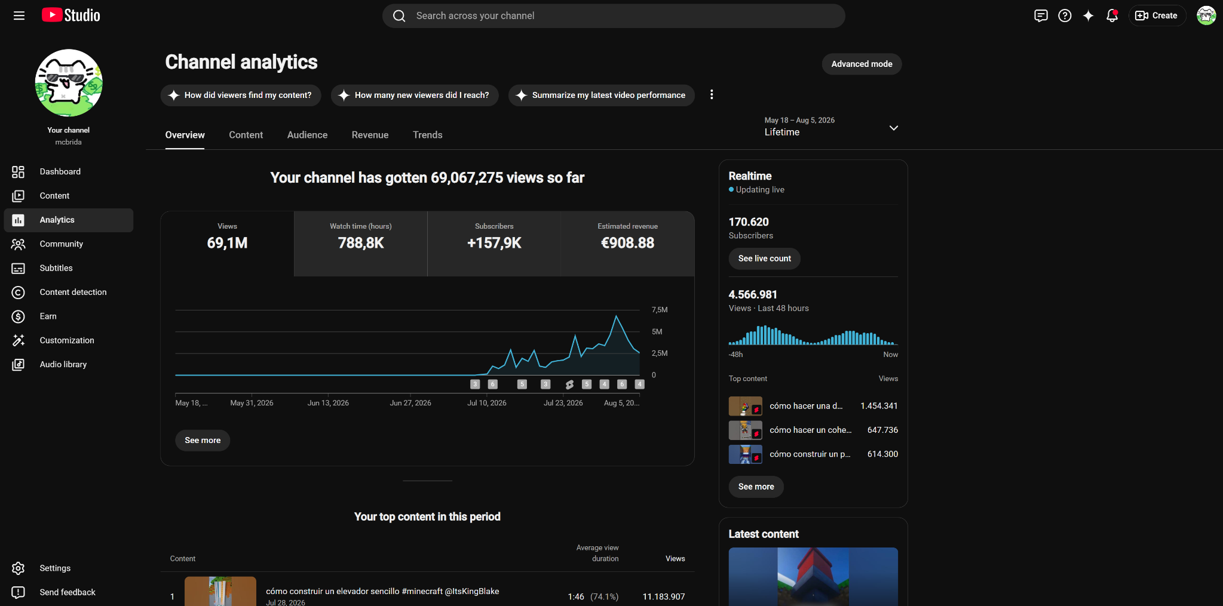Click the 1.454.341 views value

[879, 406]
